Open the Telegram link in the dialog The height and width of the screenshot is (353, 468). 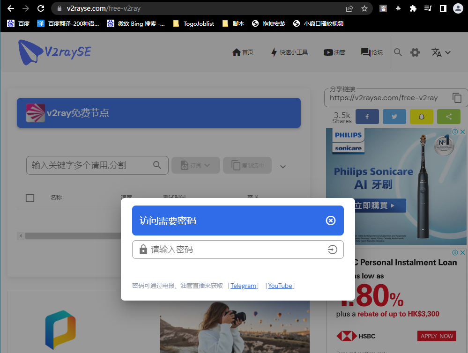[x=243, y=286]
